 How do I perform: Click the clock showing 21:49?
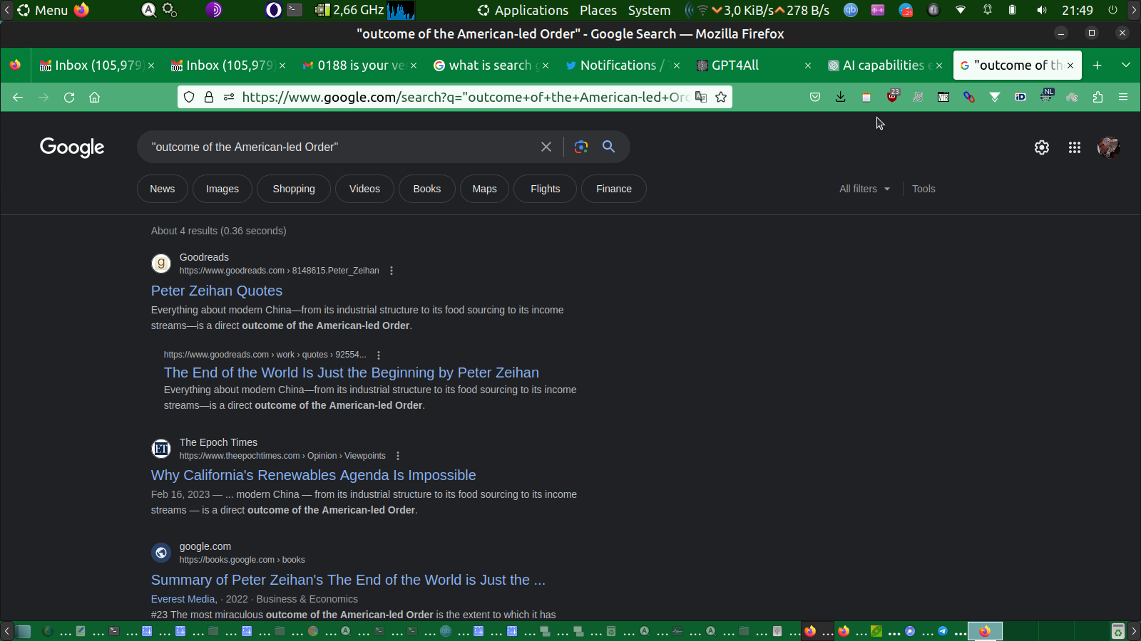(1078, 10)
